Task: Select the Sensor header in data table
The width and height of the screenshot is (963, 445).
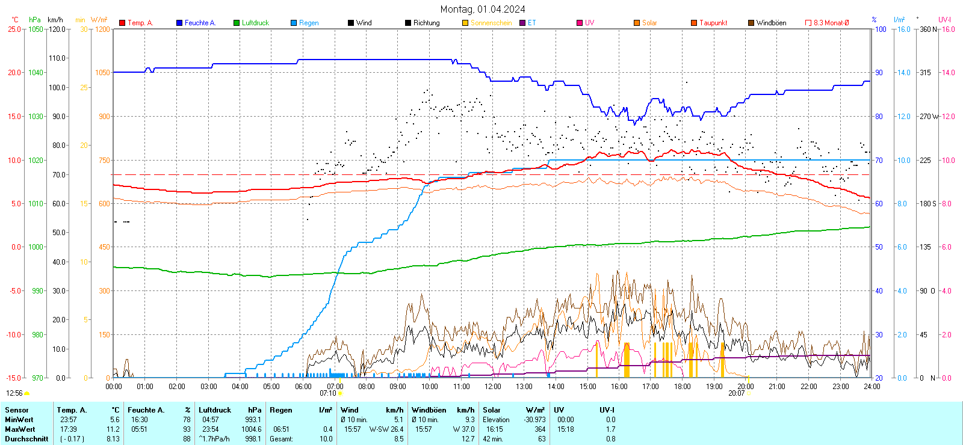Action: click(x=17, y=410)
